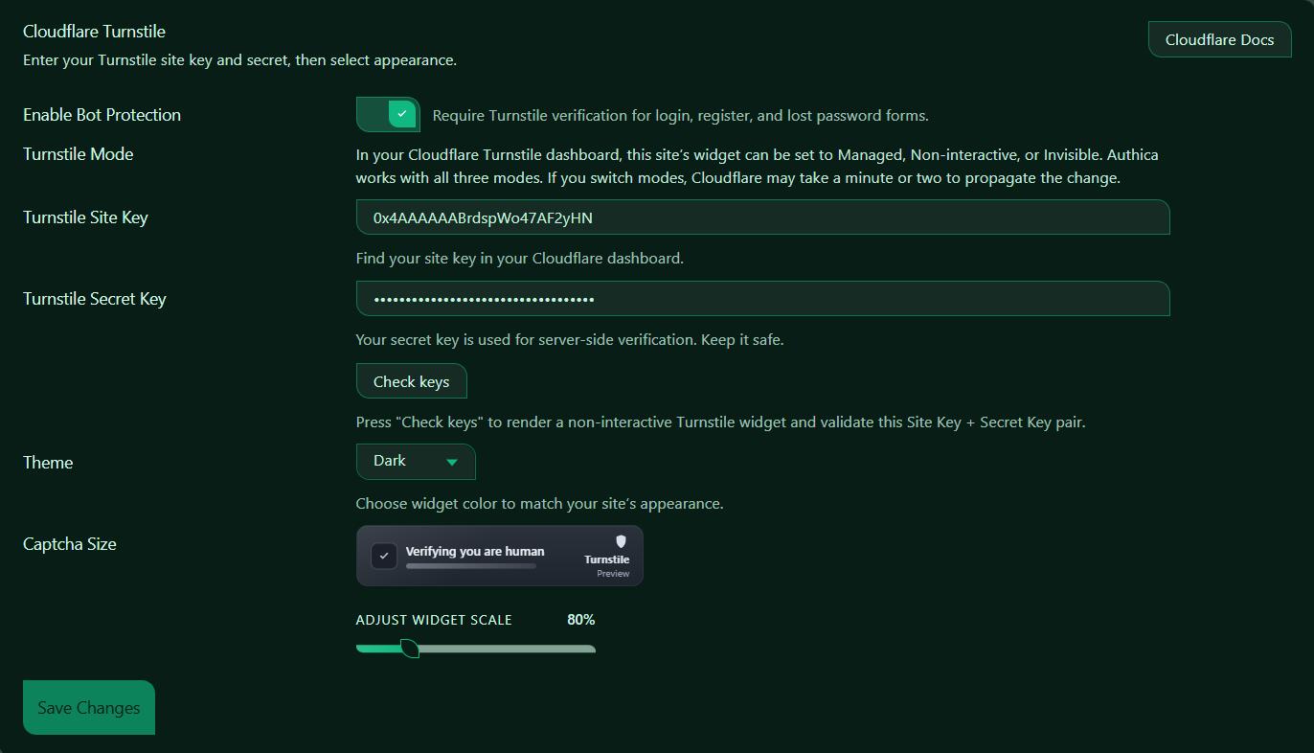Click the checkmark box in Turnstile preview
1314x753 pixels.
384,556
